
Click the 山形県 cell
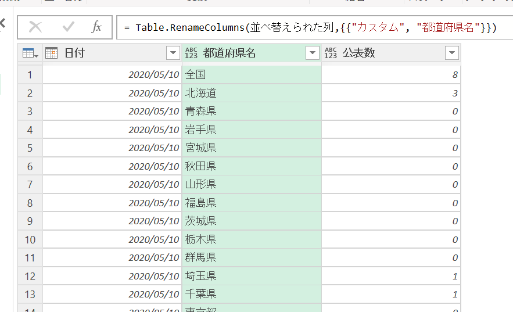click(252, 185)
